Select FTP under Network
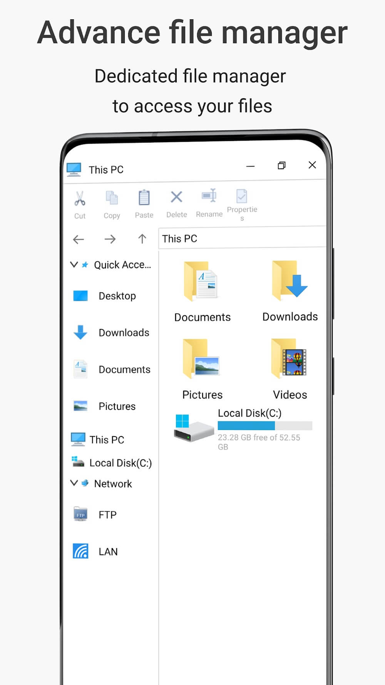The width and height of the screenshot is (385, 685). [x=107, y=515]
